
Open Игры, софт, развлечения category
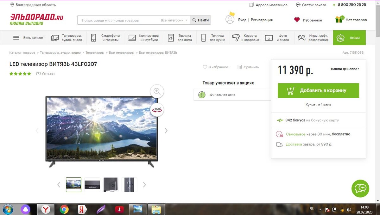[313, 38]
